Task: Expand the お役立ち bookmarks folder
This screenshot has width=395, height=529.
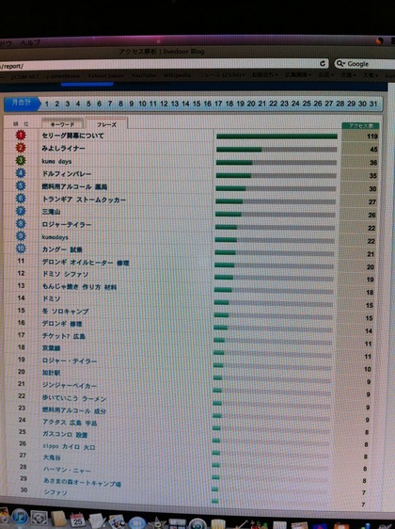Action: pos(264,74)
